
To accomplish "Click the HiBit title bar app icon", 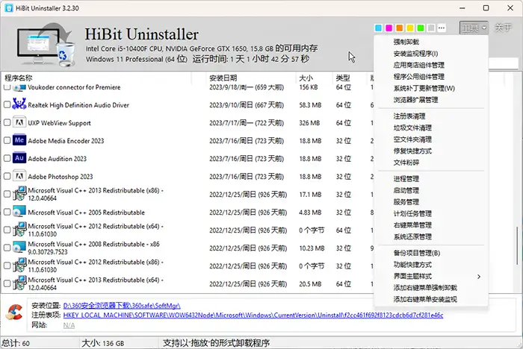I will 9,8.
